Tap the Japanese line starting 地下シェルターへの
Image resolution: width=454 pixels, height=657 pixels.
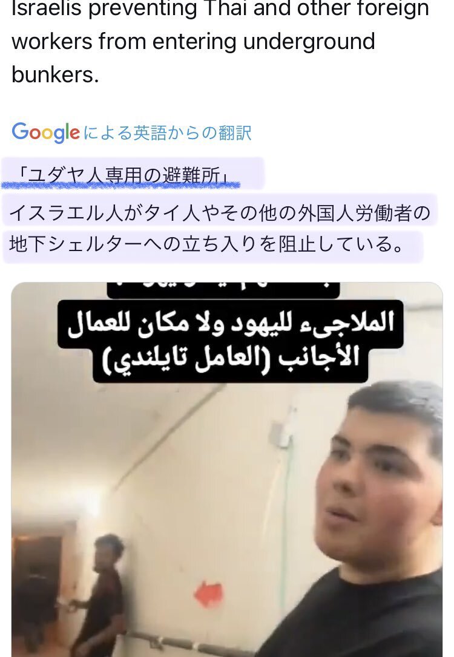point(206,244)
